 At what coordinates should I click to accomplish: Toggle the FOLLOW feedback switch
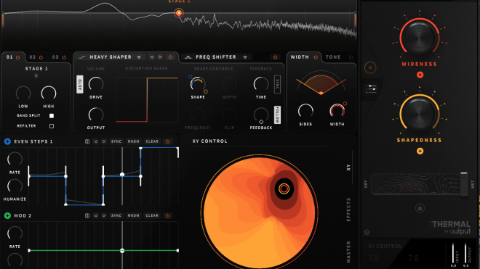tap(277, 115)
